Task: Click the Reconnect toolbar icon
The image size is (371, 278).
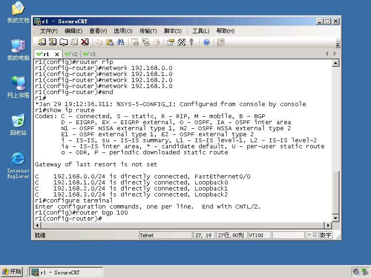Action: 74,42
